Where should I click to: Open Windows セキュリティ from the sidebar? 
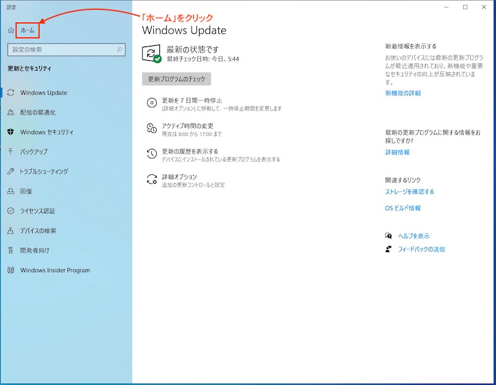click(47, 132)
